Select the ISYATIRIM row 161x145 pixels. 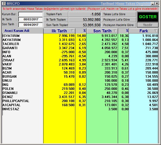click(x=80, y=36)
